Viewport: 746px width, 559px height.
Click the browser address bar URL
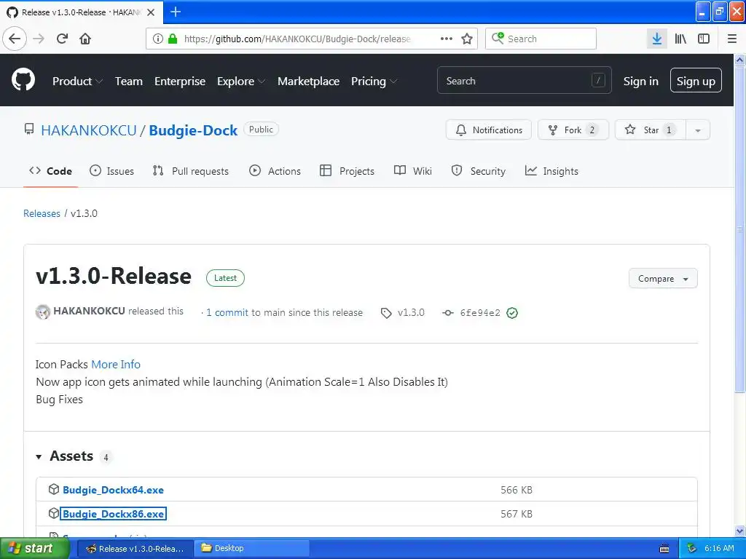coord(297,39)
